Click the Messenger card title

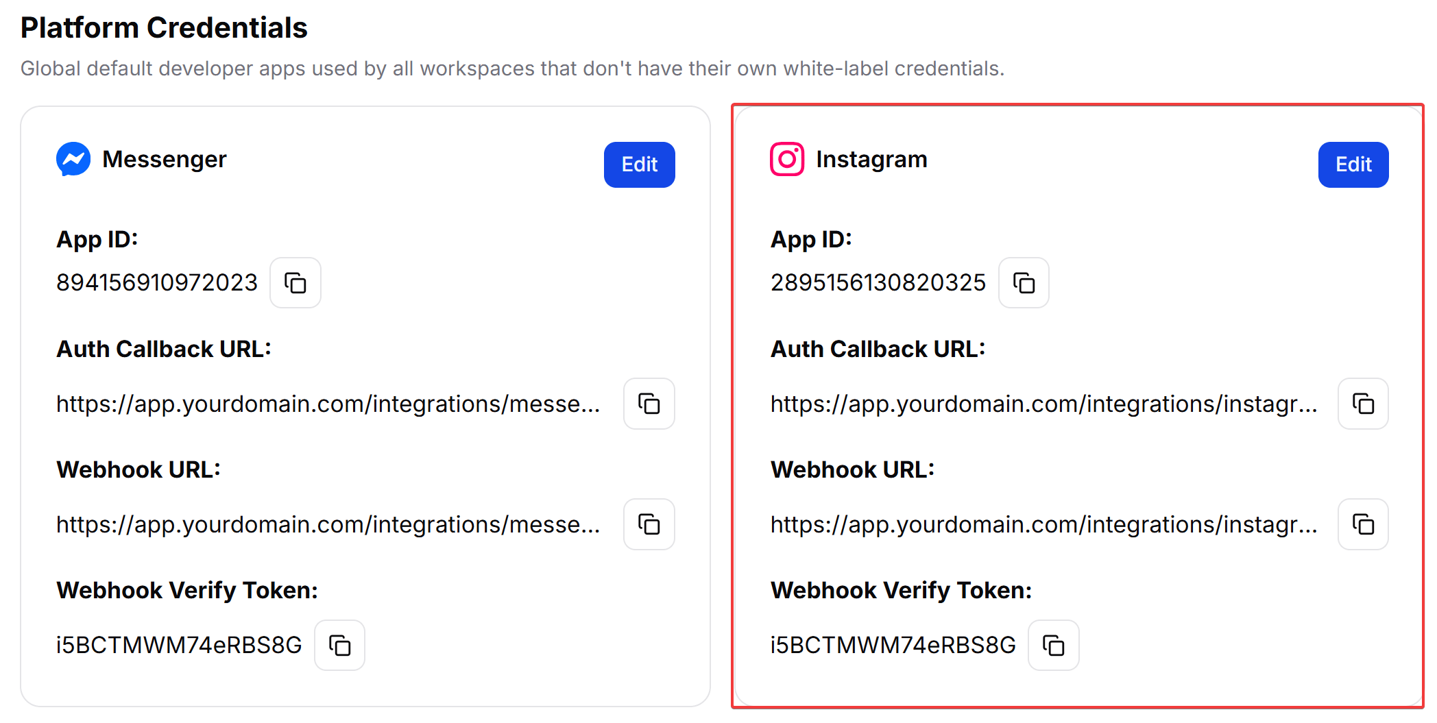tap(165, 159)
